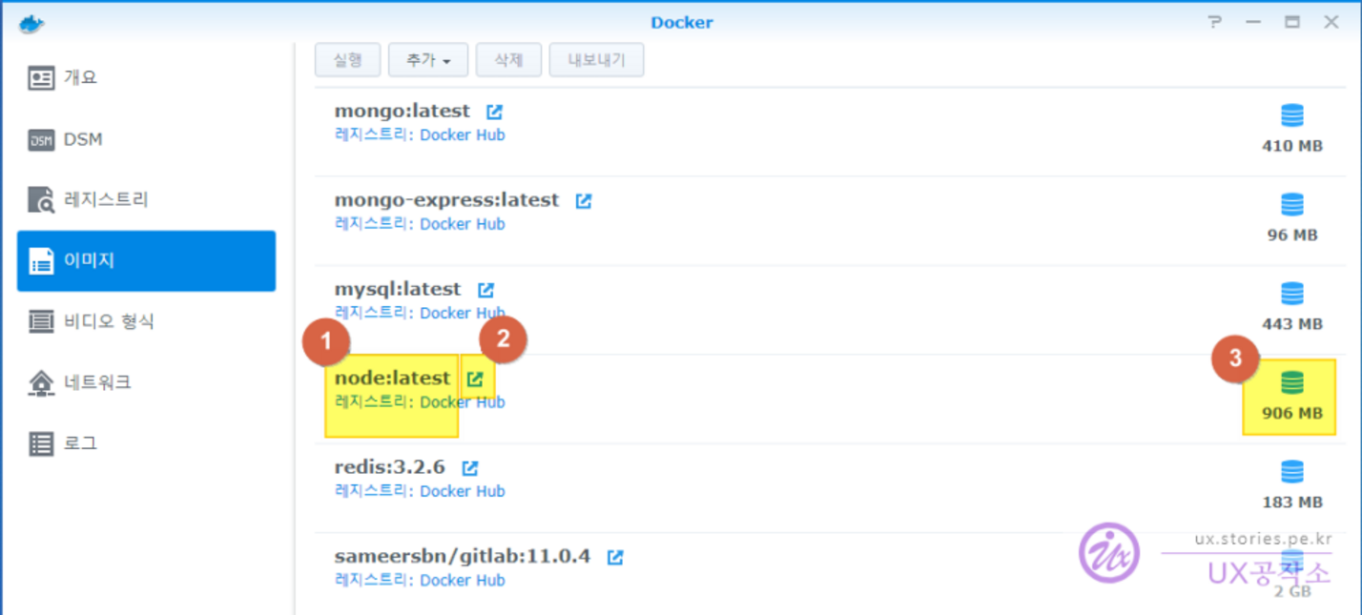Image resolution: width=1362 pixels, height=615 pixels.
Task: Open external link icon next to mongo:latest
Action: pyautogui.click(x=494, y=112)
